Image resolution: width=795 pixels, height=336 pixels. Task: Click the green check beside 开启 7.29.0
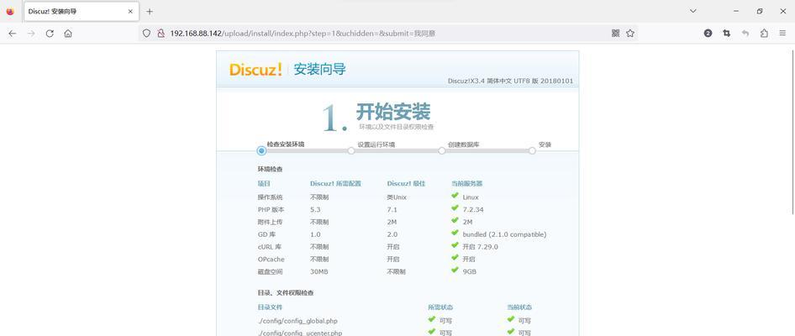tap(455, 246)
